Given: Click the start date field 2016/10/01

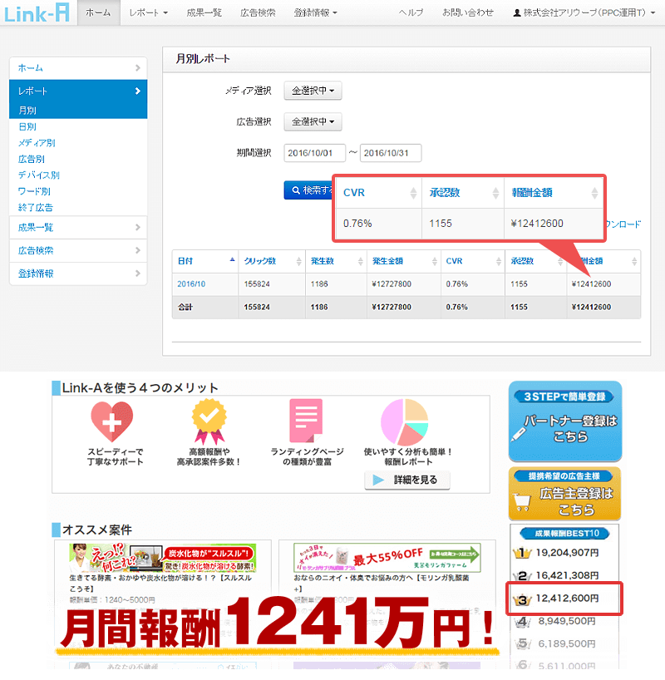Looking at the screenshot, I should coord(314,153).
